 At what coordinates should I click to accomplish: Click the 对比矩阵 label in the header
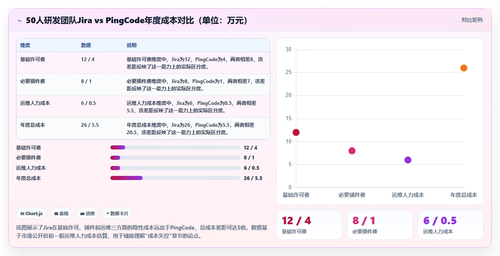pos(472,20)
